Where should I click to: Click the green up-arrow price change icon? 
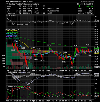(x=79, y=6)
